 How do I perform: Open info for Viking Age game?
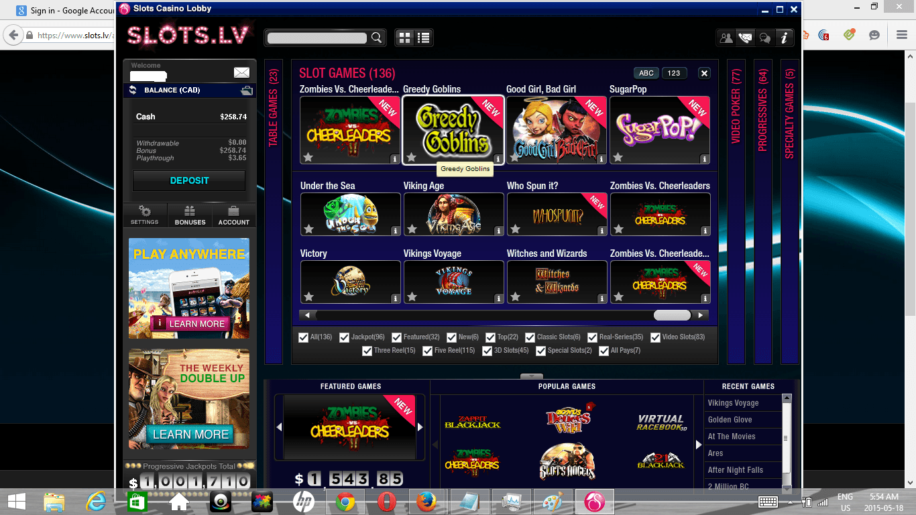tap(499, 231)
